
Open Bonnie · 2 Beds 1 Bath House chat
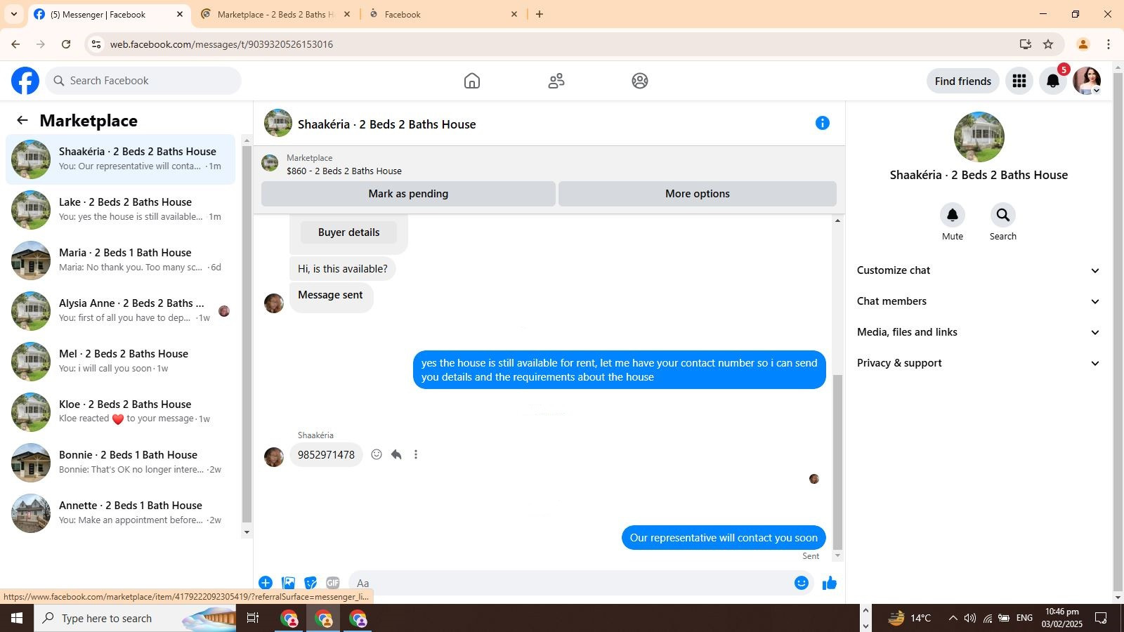tap(121, 463)
